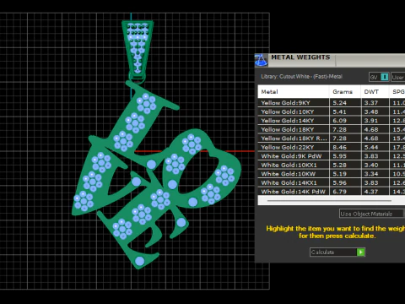Image resolution: width=405 pixels, height=304 pixels.
Task: Click the 3.48 DWT value for 10KY
Action: tap(371, 111)
